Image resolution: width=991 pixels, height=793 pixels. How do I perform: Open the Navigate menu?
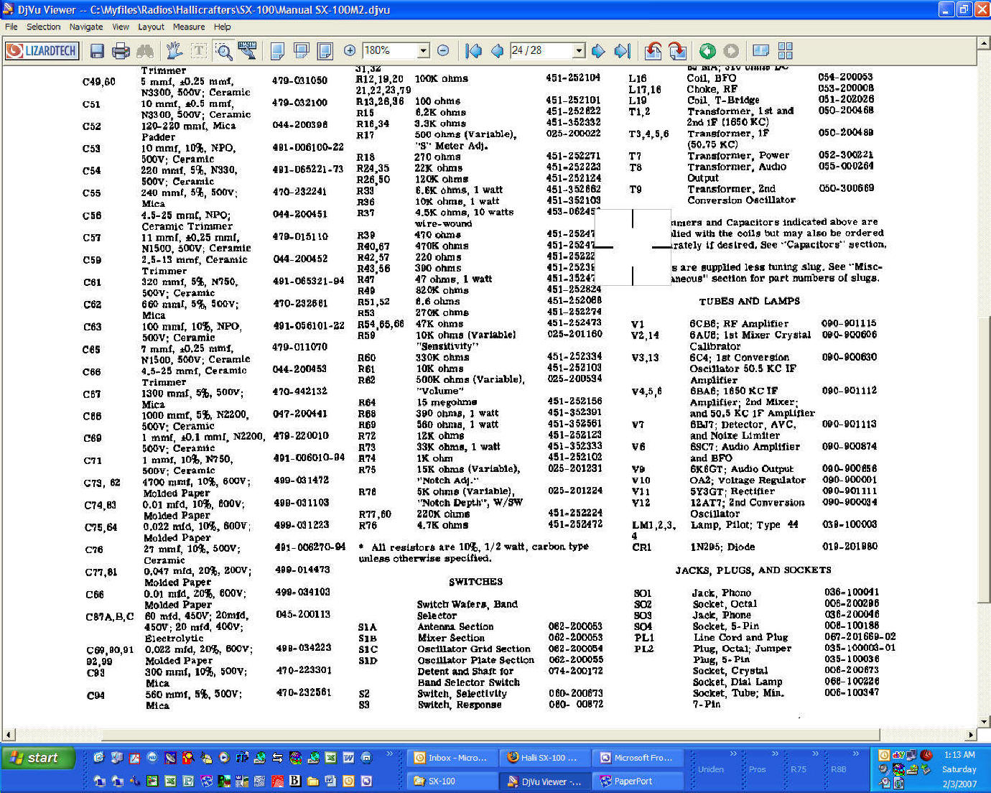pos(86,27)
